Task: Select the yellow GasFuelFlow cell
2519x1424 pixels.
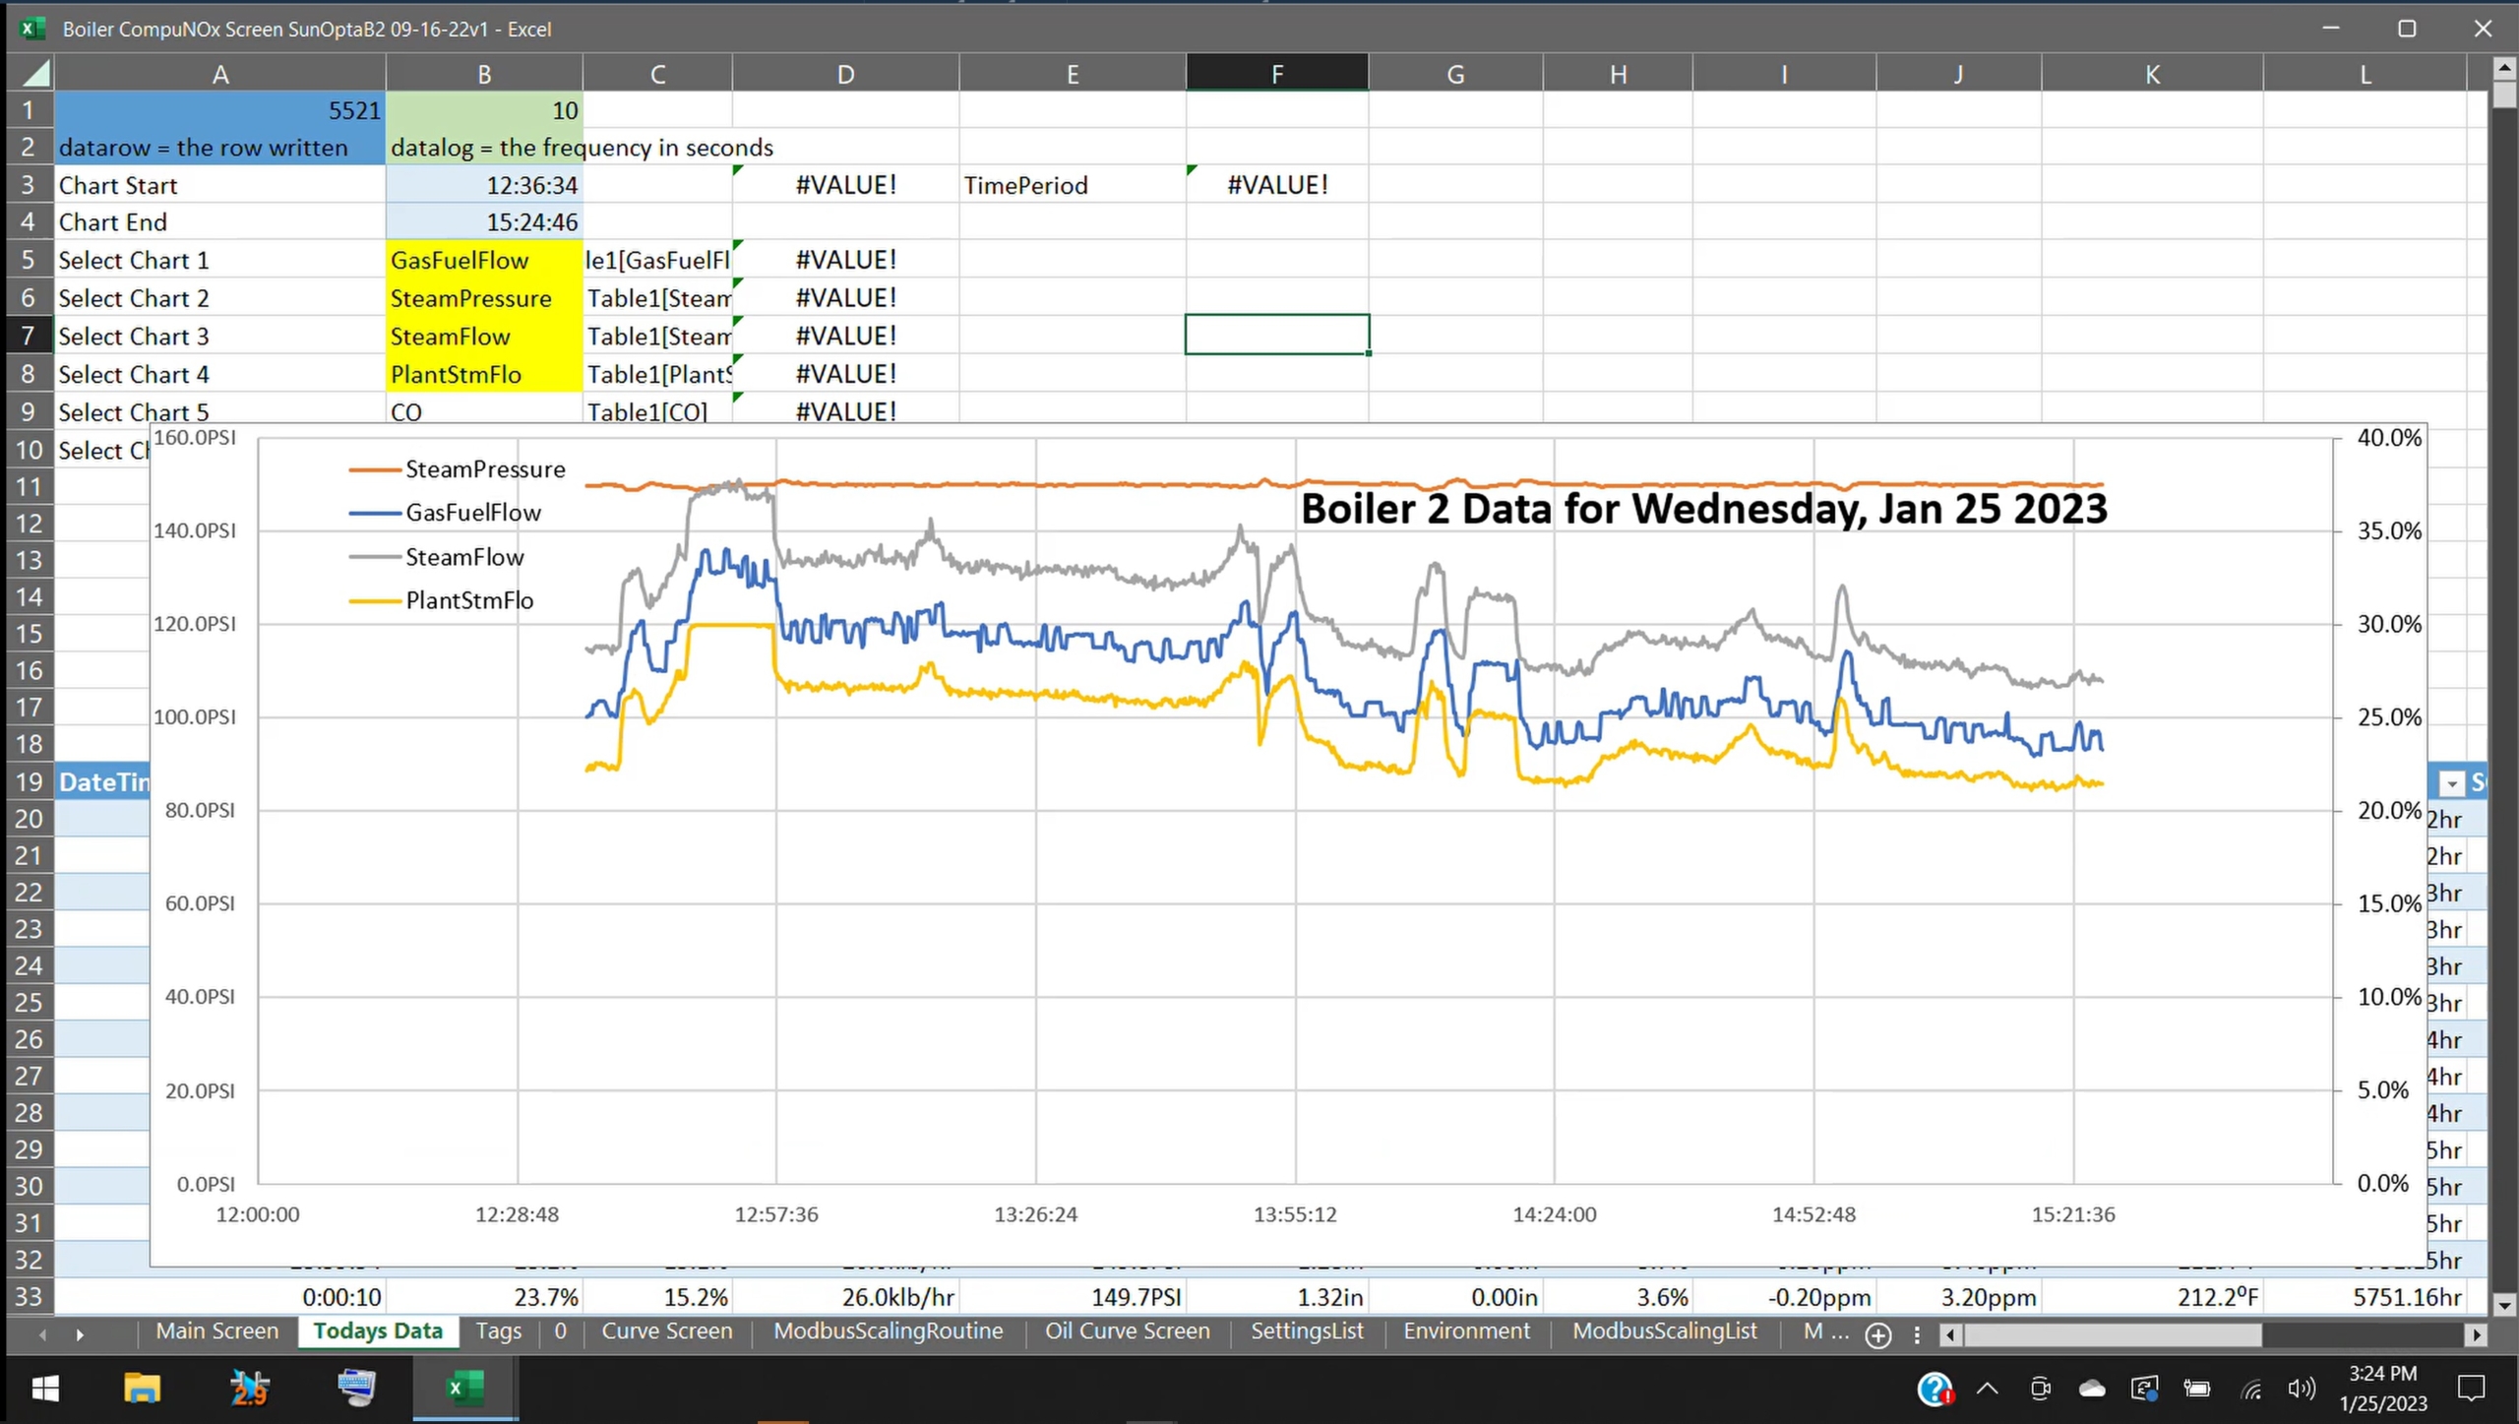Action: (483, 260)
